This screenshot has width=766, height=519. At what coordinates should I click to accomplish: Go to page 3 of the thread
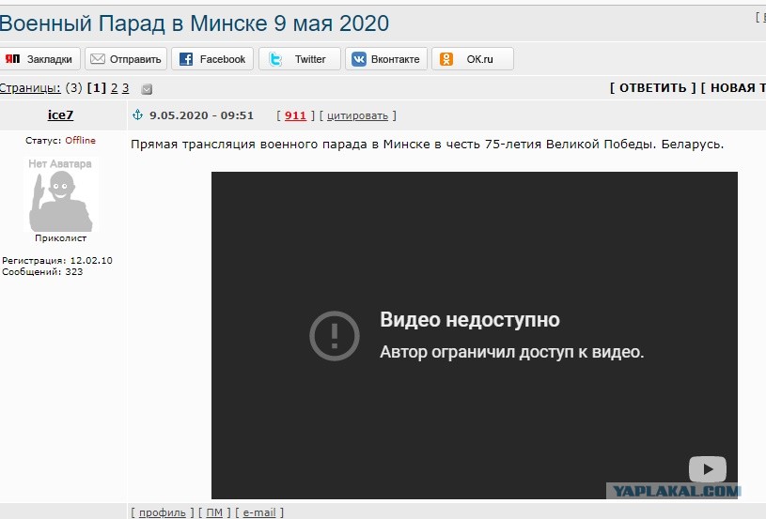[x=126, y=88]
